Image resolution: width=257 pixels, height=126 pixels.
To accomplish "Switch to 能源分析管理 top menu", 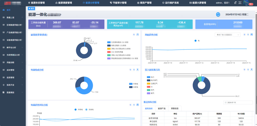I will coord(91,3).
